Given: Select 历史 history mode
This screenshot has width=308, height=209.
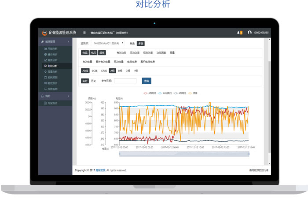Looking at the screenshot, I should (x=93, y=81).
